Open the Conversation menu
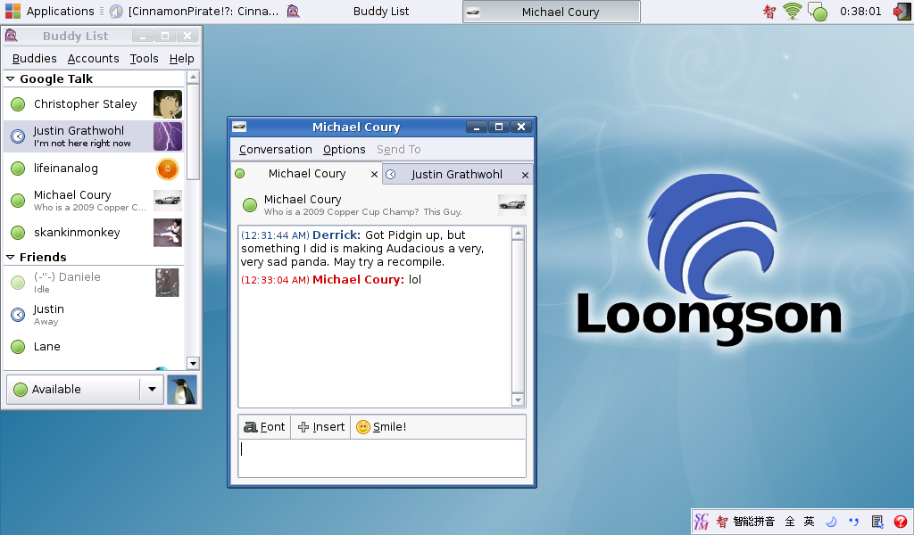Screen dimensions: 914x535 point(275,150)
